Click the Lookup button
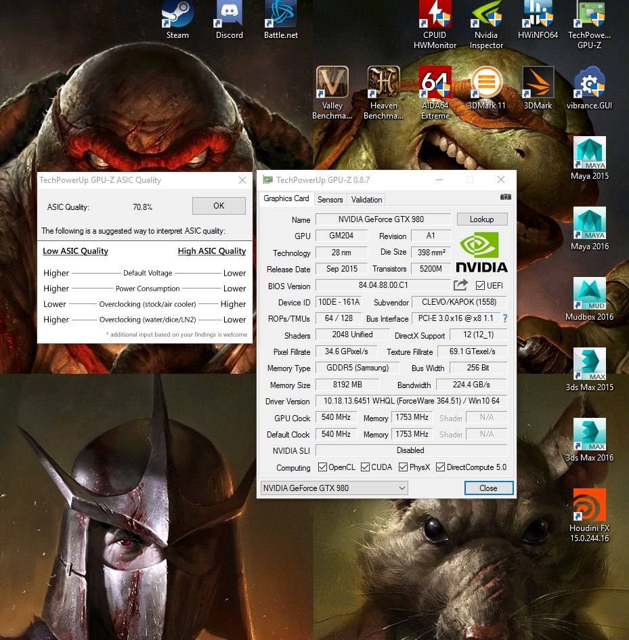 tap(482, 219)
